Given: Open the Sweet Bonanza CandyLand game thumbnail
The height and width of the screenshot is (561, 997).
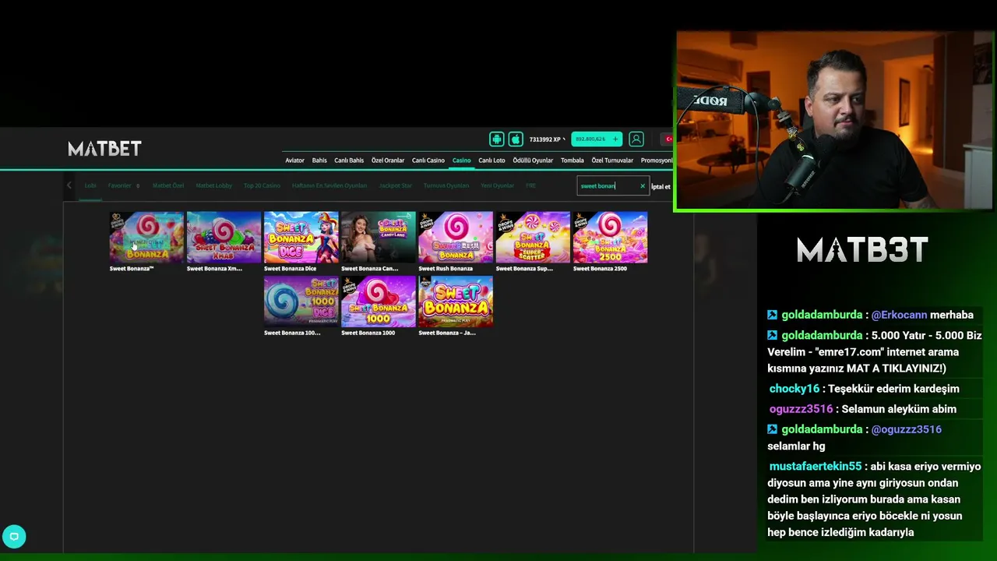Looking at the screenshot, I should (378, 237).
